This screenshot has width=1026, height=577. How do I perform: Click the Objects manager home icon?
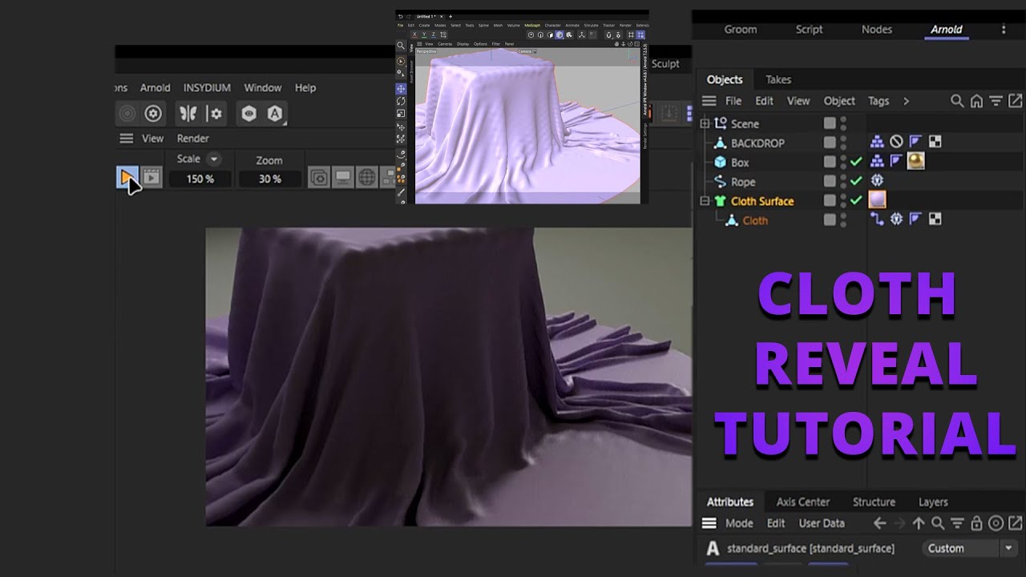pyautogui.click(x=976, y=101)
